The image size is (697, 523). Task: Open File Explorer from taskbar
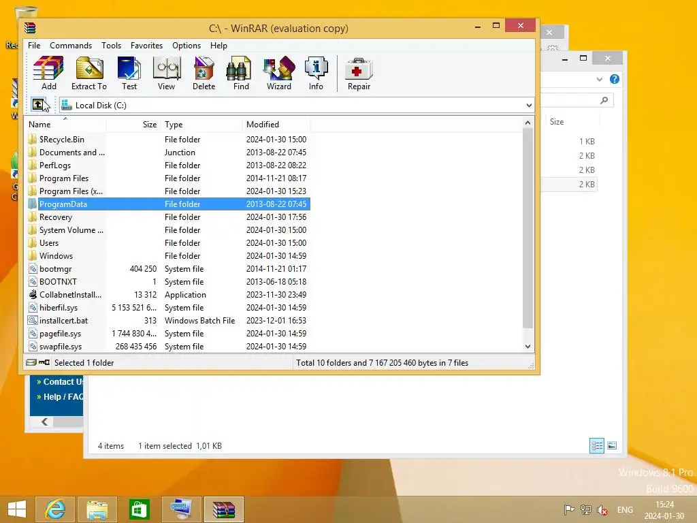click(x=97, y=509)
